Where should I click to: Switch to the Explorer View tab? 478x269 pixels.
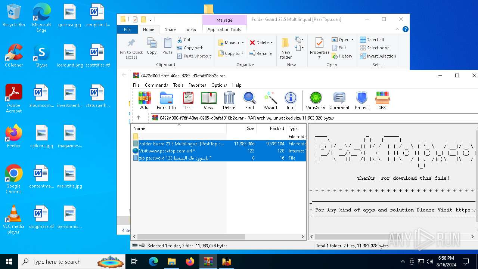click(191, 30)
